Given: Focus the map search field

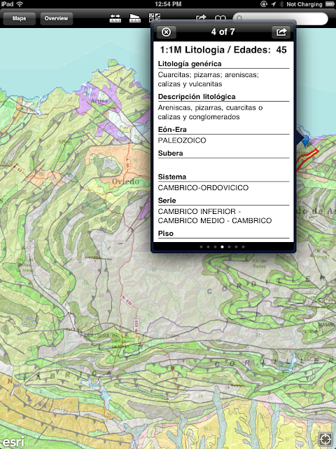Looking at the screenshot, I should 280,19.
